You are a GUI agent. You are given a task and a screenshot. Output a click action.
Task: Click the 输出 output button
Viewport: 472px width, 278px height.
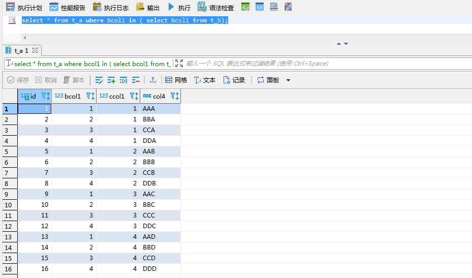pyautogui.click(x=148, y=8)
